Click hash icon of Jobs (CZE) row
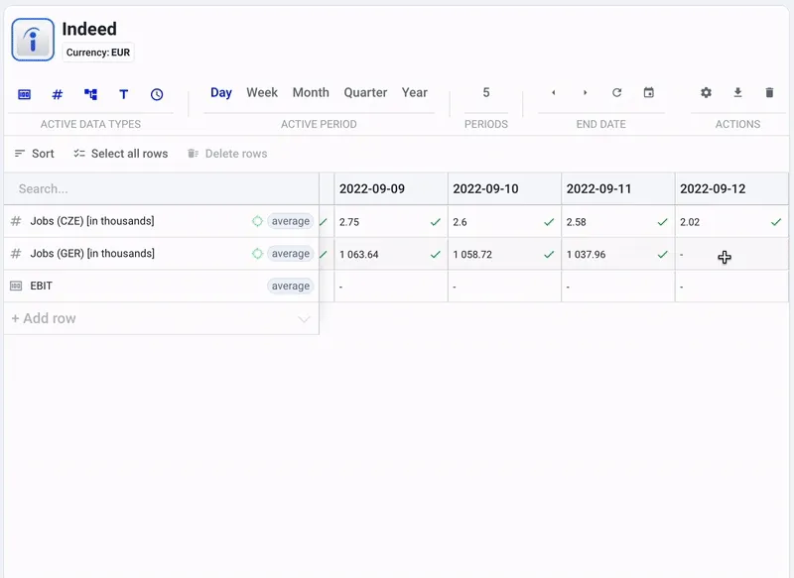This screenshot has height=578, width=794. (16, 221)
